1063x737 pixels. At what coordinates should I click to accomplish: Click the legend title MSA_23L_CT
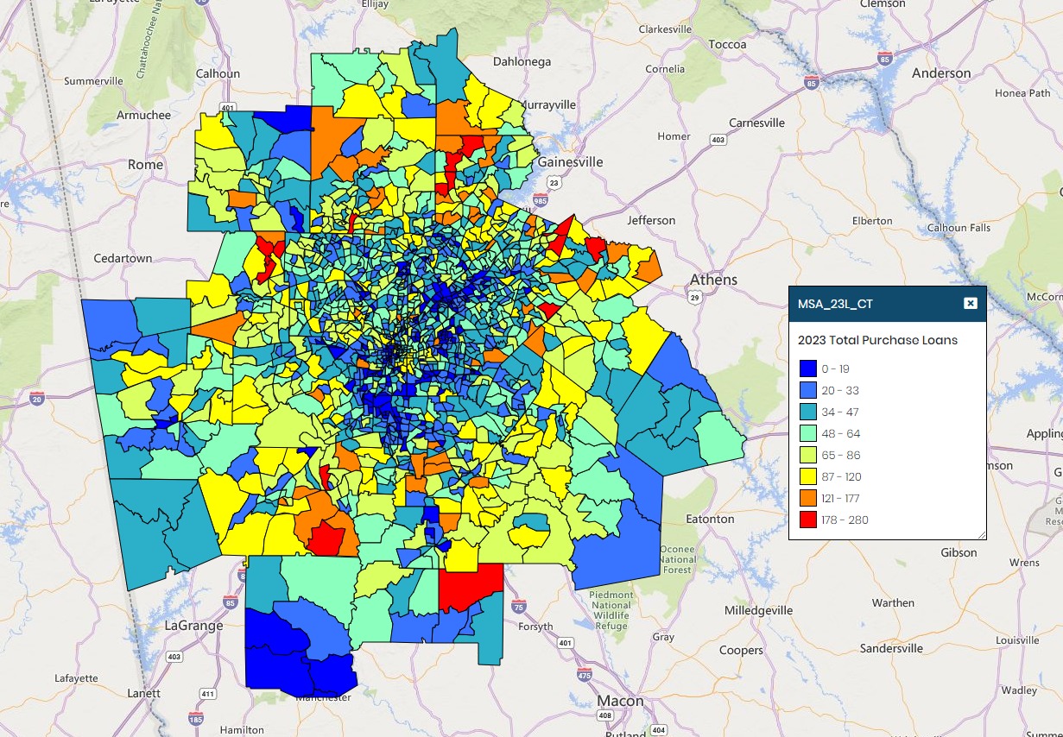point(835,304)
